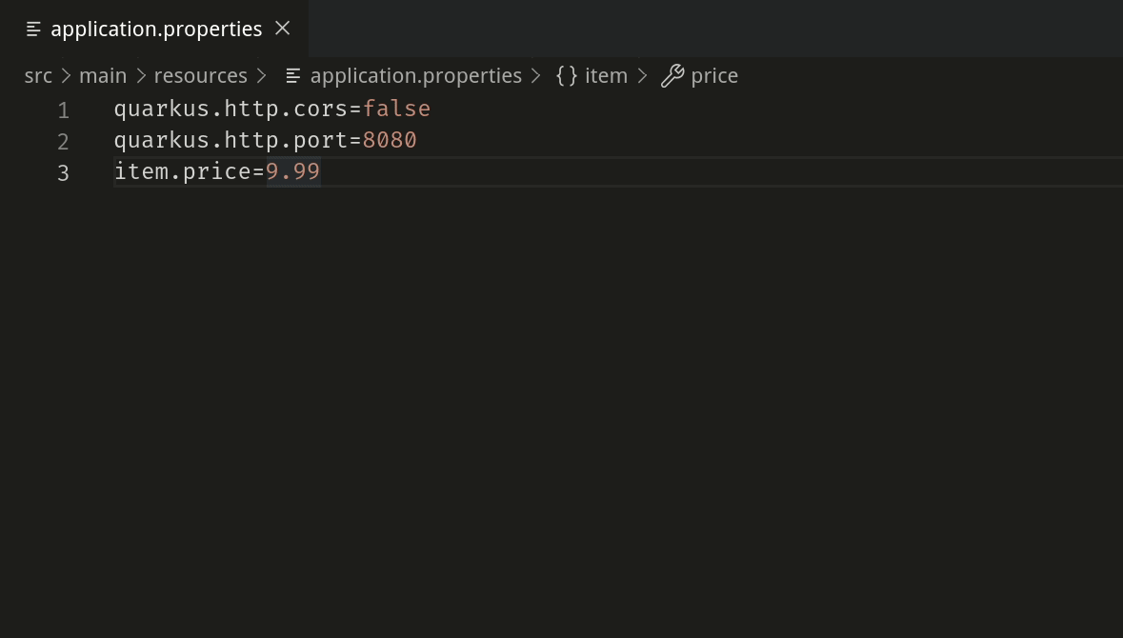The image size is (1123, 638).
Task: Click the curly braces icon before item
Action: [567, 76]
